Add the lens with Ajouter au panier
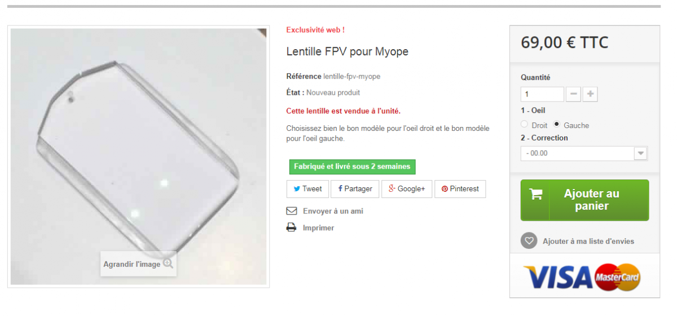 (584, 200)
